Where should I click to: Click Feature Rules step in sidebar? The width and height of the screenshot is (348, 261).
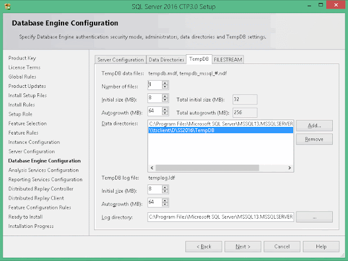23,133
